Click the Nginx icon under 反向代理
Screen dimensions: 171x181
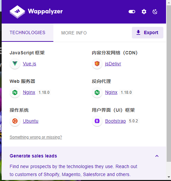97,92
